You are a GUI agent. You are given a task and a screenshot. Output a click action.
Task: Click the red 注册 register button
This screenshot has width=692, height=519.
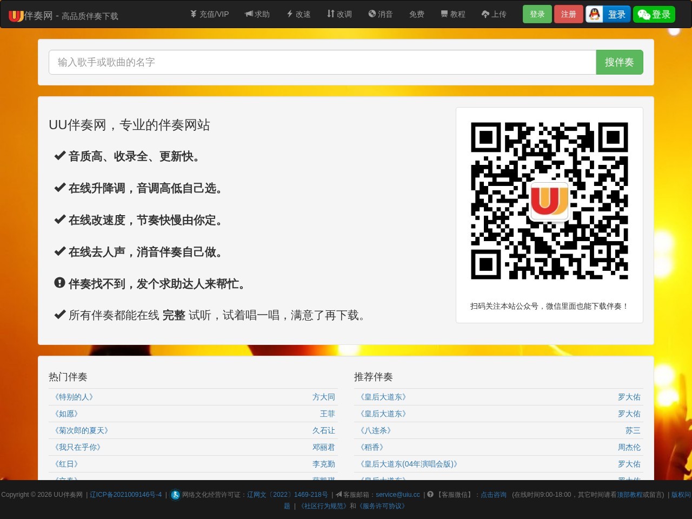(569, 14)
